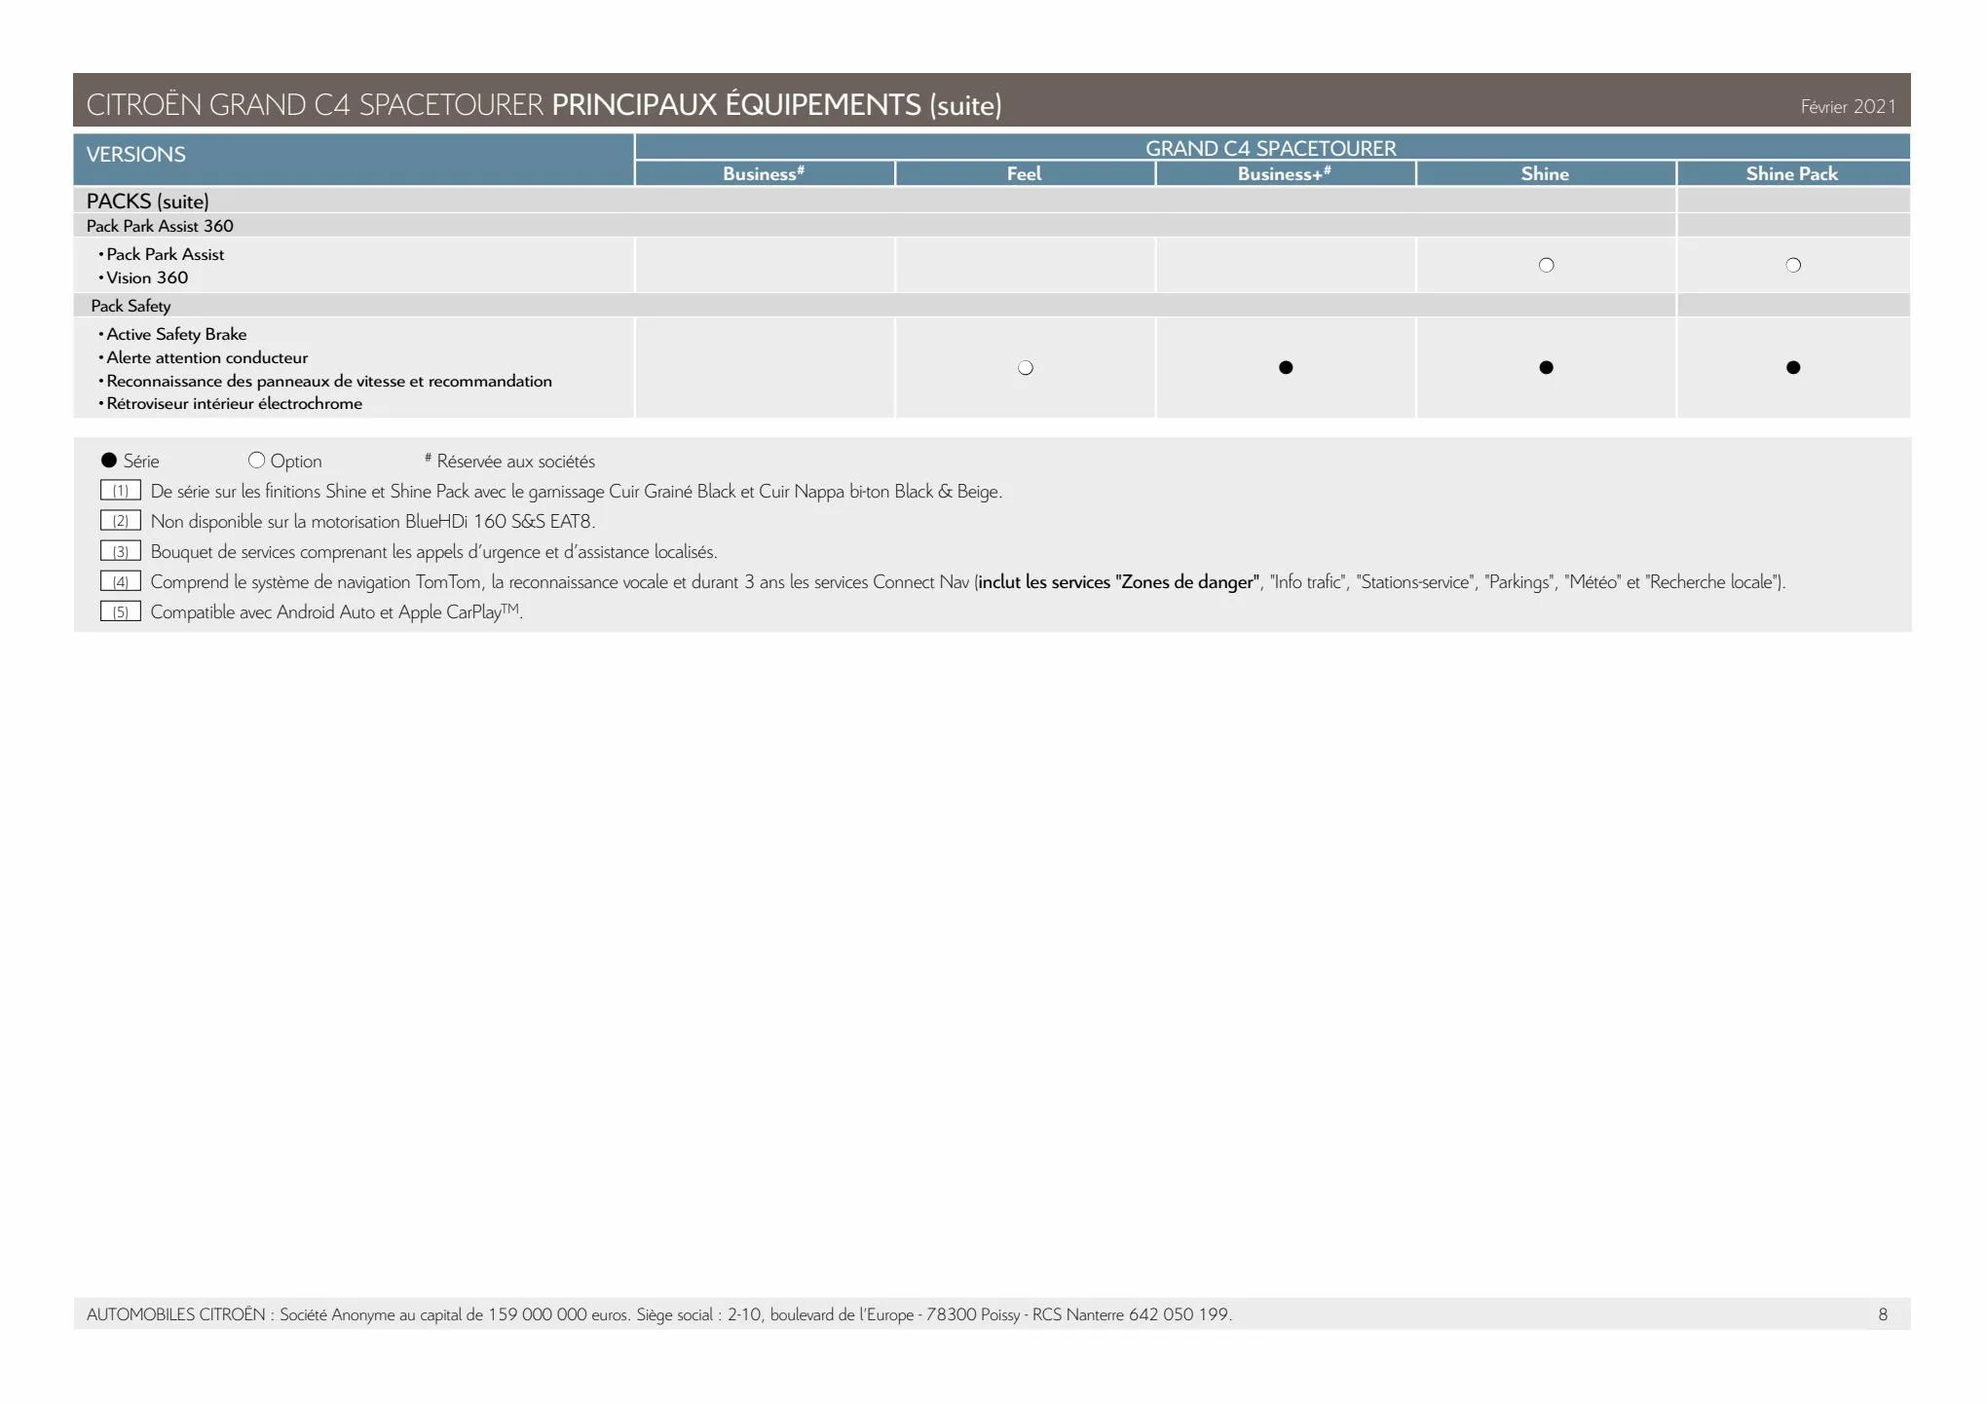Viewport: 1987px width, 1404px height.
Task: Click footnote marker box (5)
Action: point(121,611)
